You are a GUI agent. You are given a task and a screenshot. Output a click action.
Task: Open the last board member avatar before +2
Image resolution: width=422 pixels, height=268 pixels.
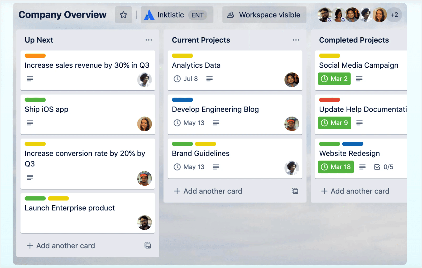click(380, 15)
